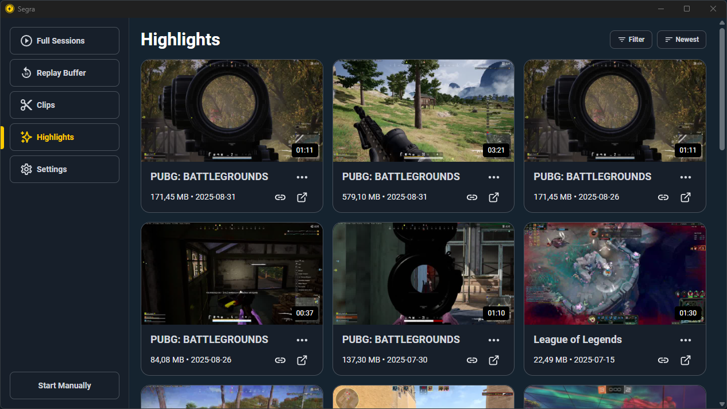Click PUBG: BATTLEGROUNDS title above 137,30 MB

click(x=401, y=340)
